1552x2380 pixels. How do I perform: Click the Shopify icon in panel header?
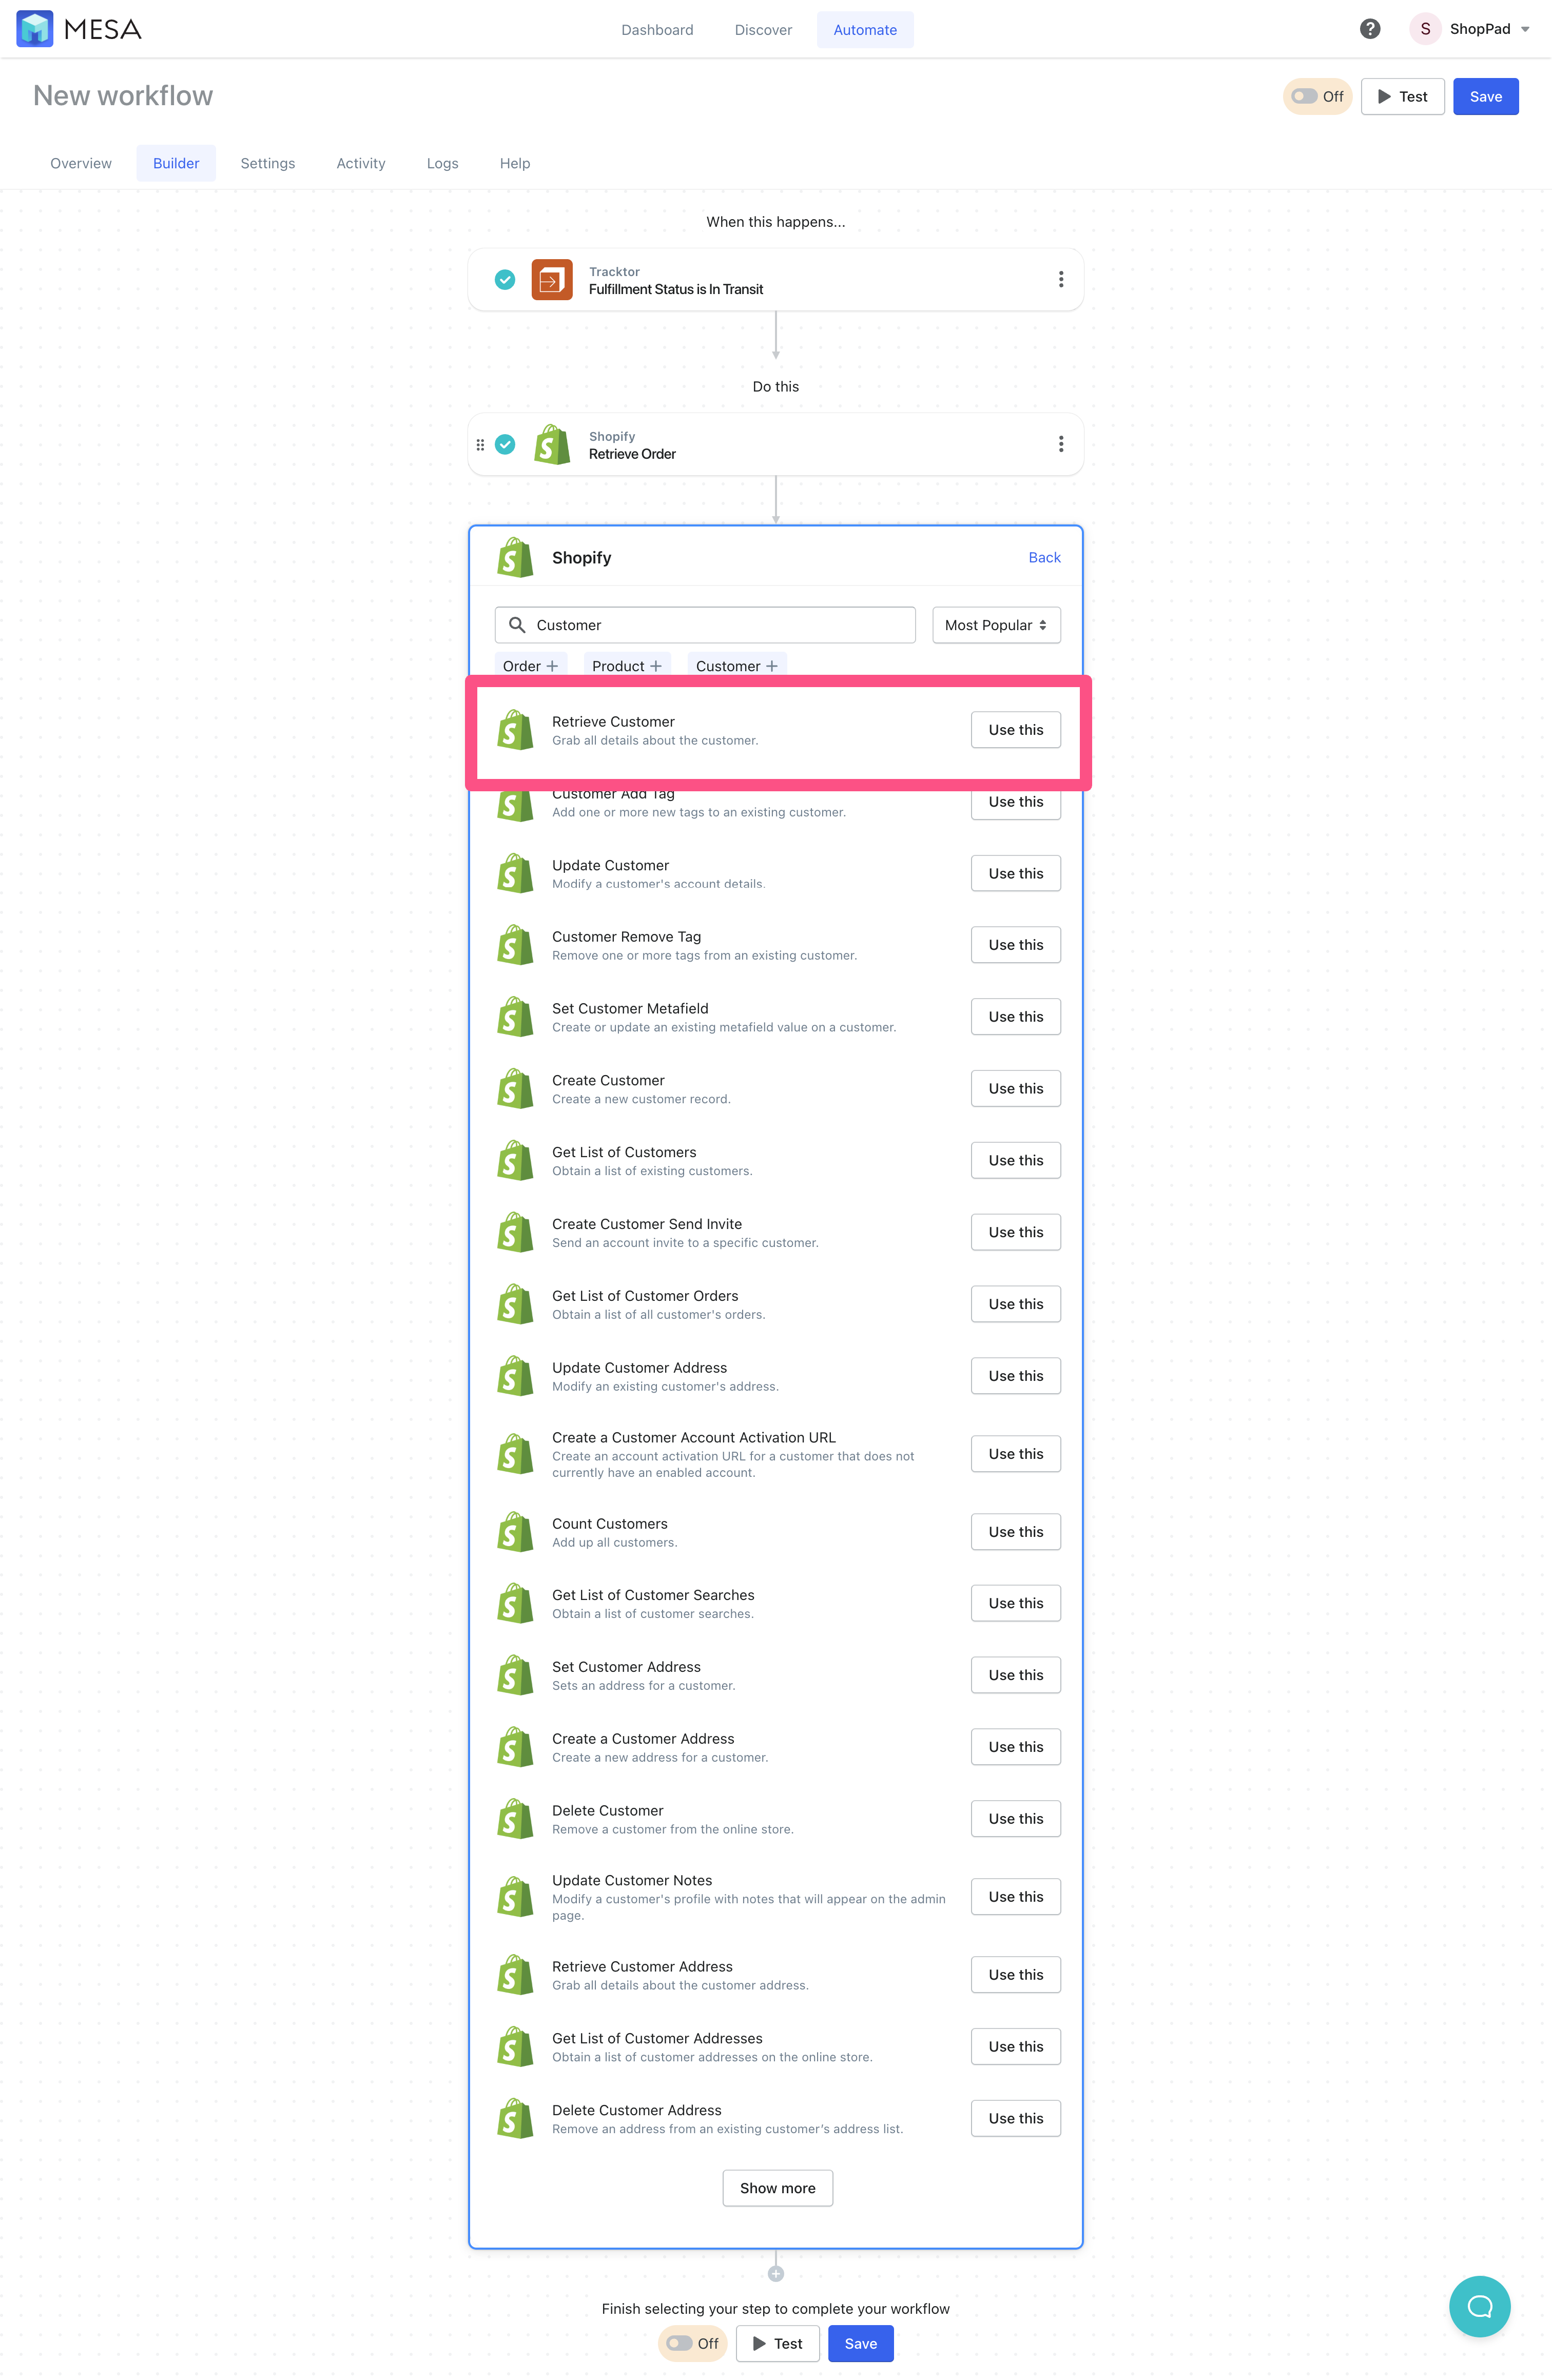515,558
